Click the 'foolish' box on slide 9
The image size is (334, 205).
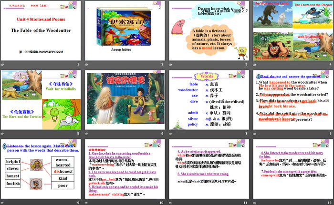pyautogui.click(x=13, y=184)
